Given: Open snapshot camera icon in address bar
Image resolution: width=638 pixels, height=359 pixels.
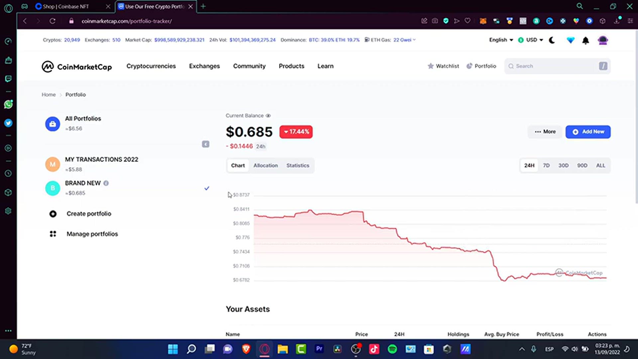Looking at the screenshot, I should [x=435, y=21].
